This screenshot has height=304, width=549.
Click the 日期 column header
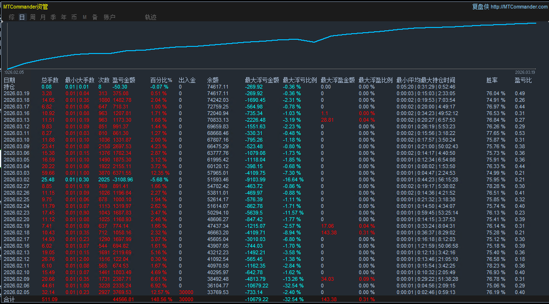9,80
